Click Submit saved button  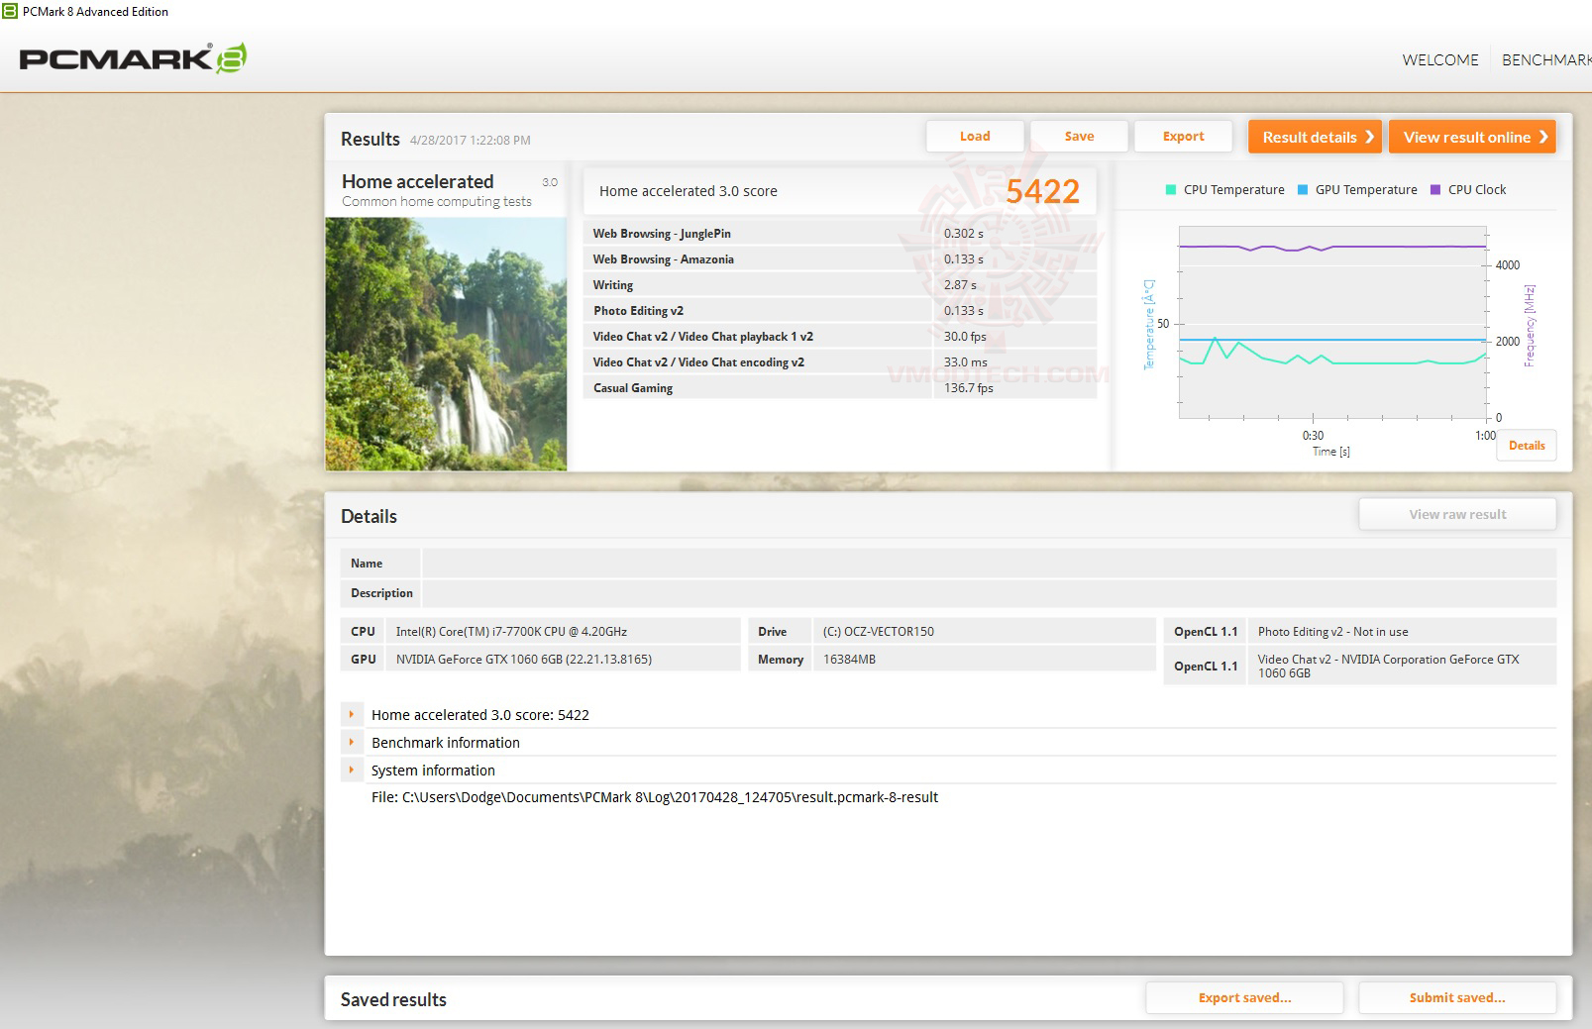(x=1457, y=997)
